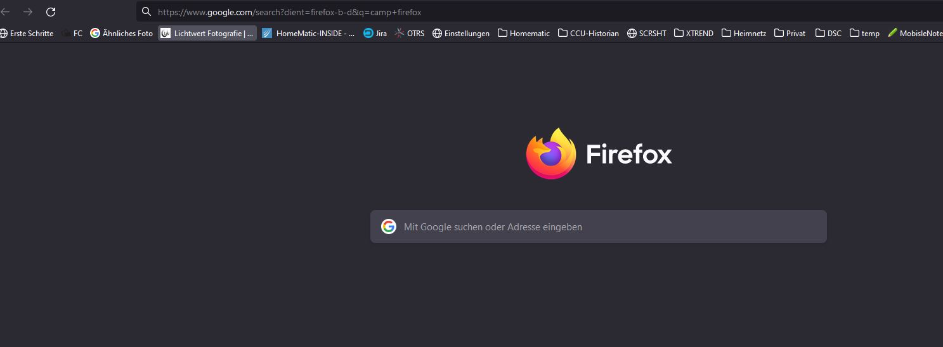943x347 pixels.
Task: Click the browser forward arrow
Action: pos(28,12)
